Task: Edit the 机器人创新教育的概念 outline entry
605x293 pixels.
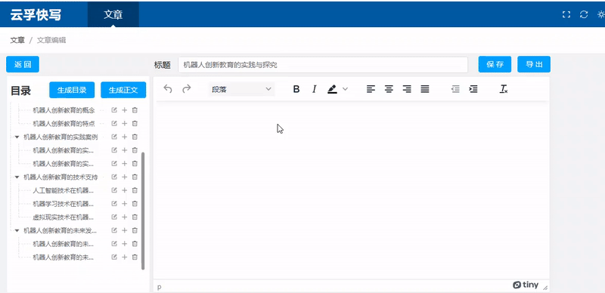Action: 114,110
